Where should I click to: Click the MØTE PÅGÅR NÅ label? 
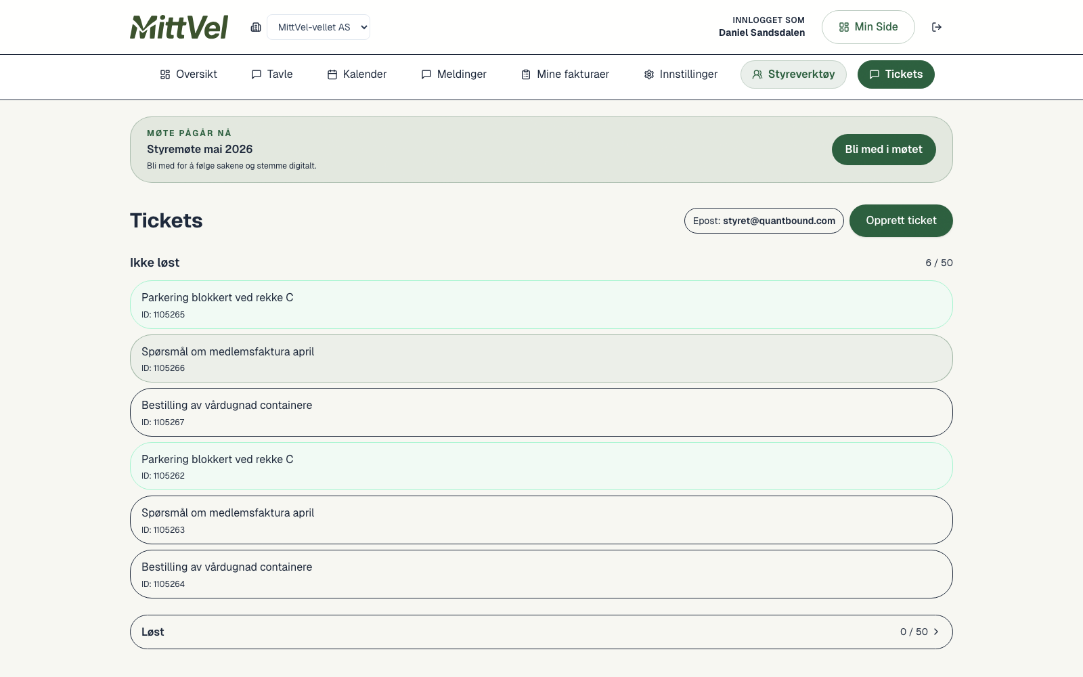(189, 133)
